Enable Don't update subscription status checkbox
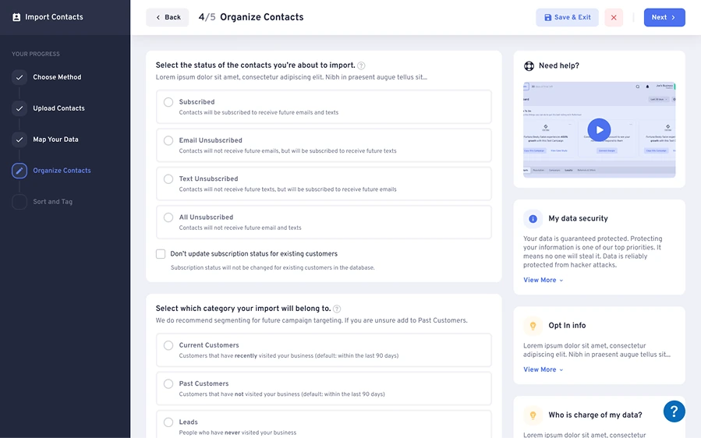Image resolution: width=701 pixels, height=438 pixels. [x=161, y=254]
